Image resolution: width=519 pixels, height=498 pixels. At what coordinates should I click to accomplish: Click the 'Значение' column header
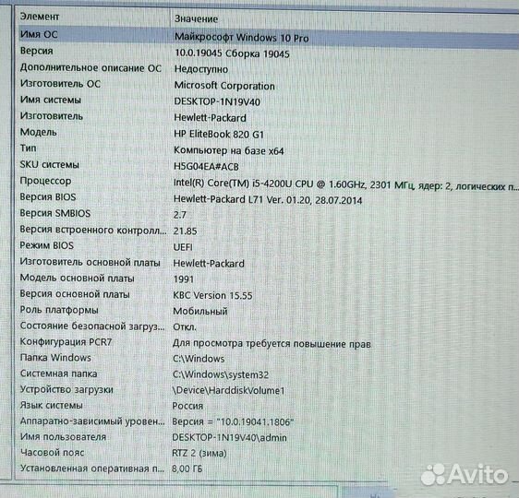pos(196,18)
